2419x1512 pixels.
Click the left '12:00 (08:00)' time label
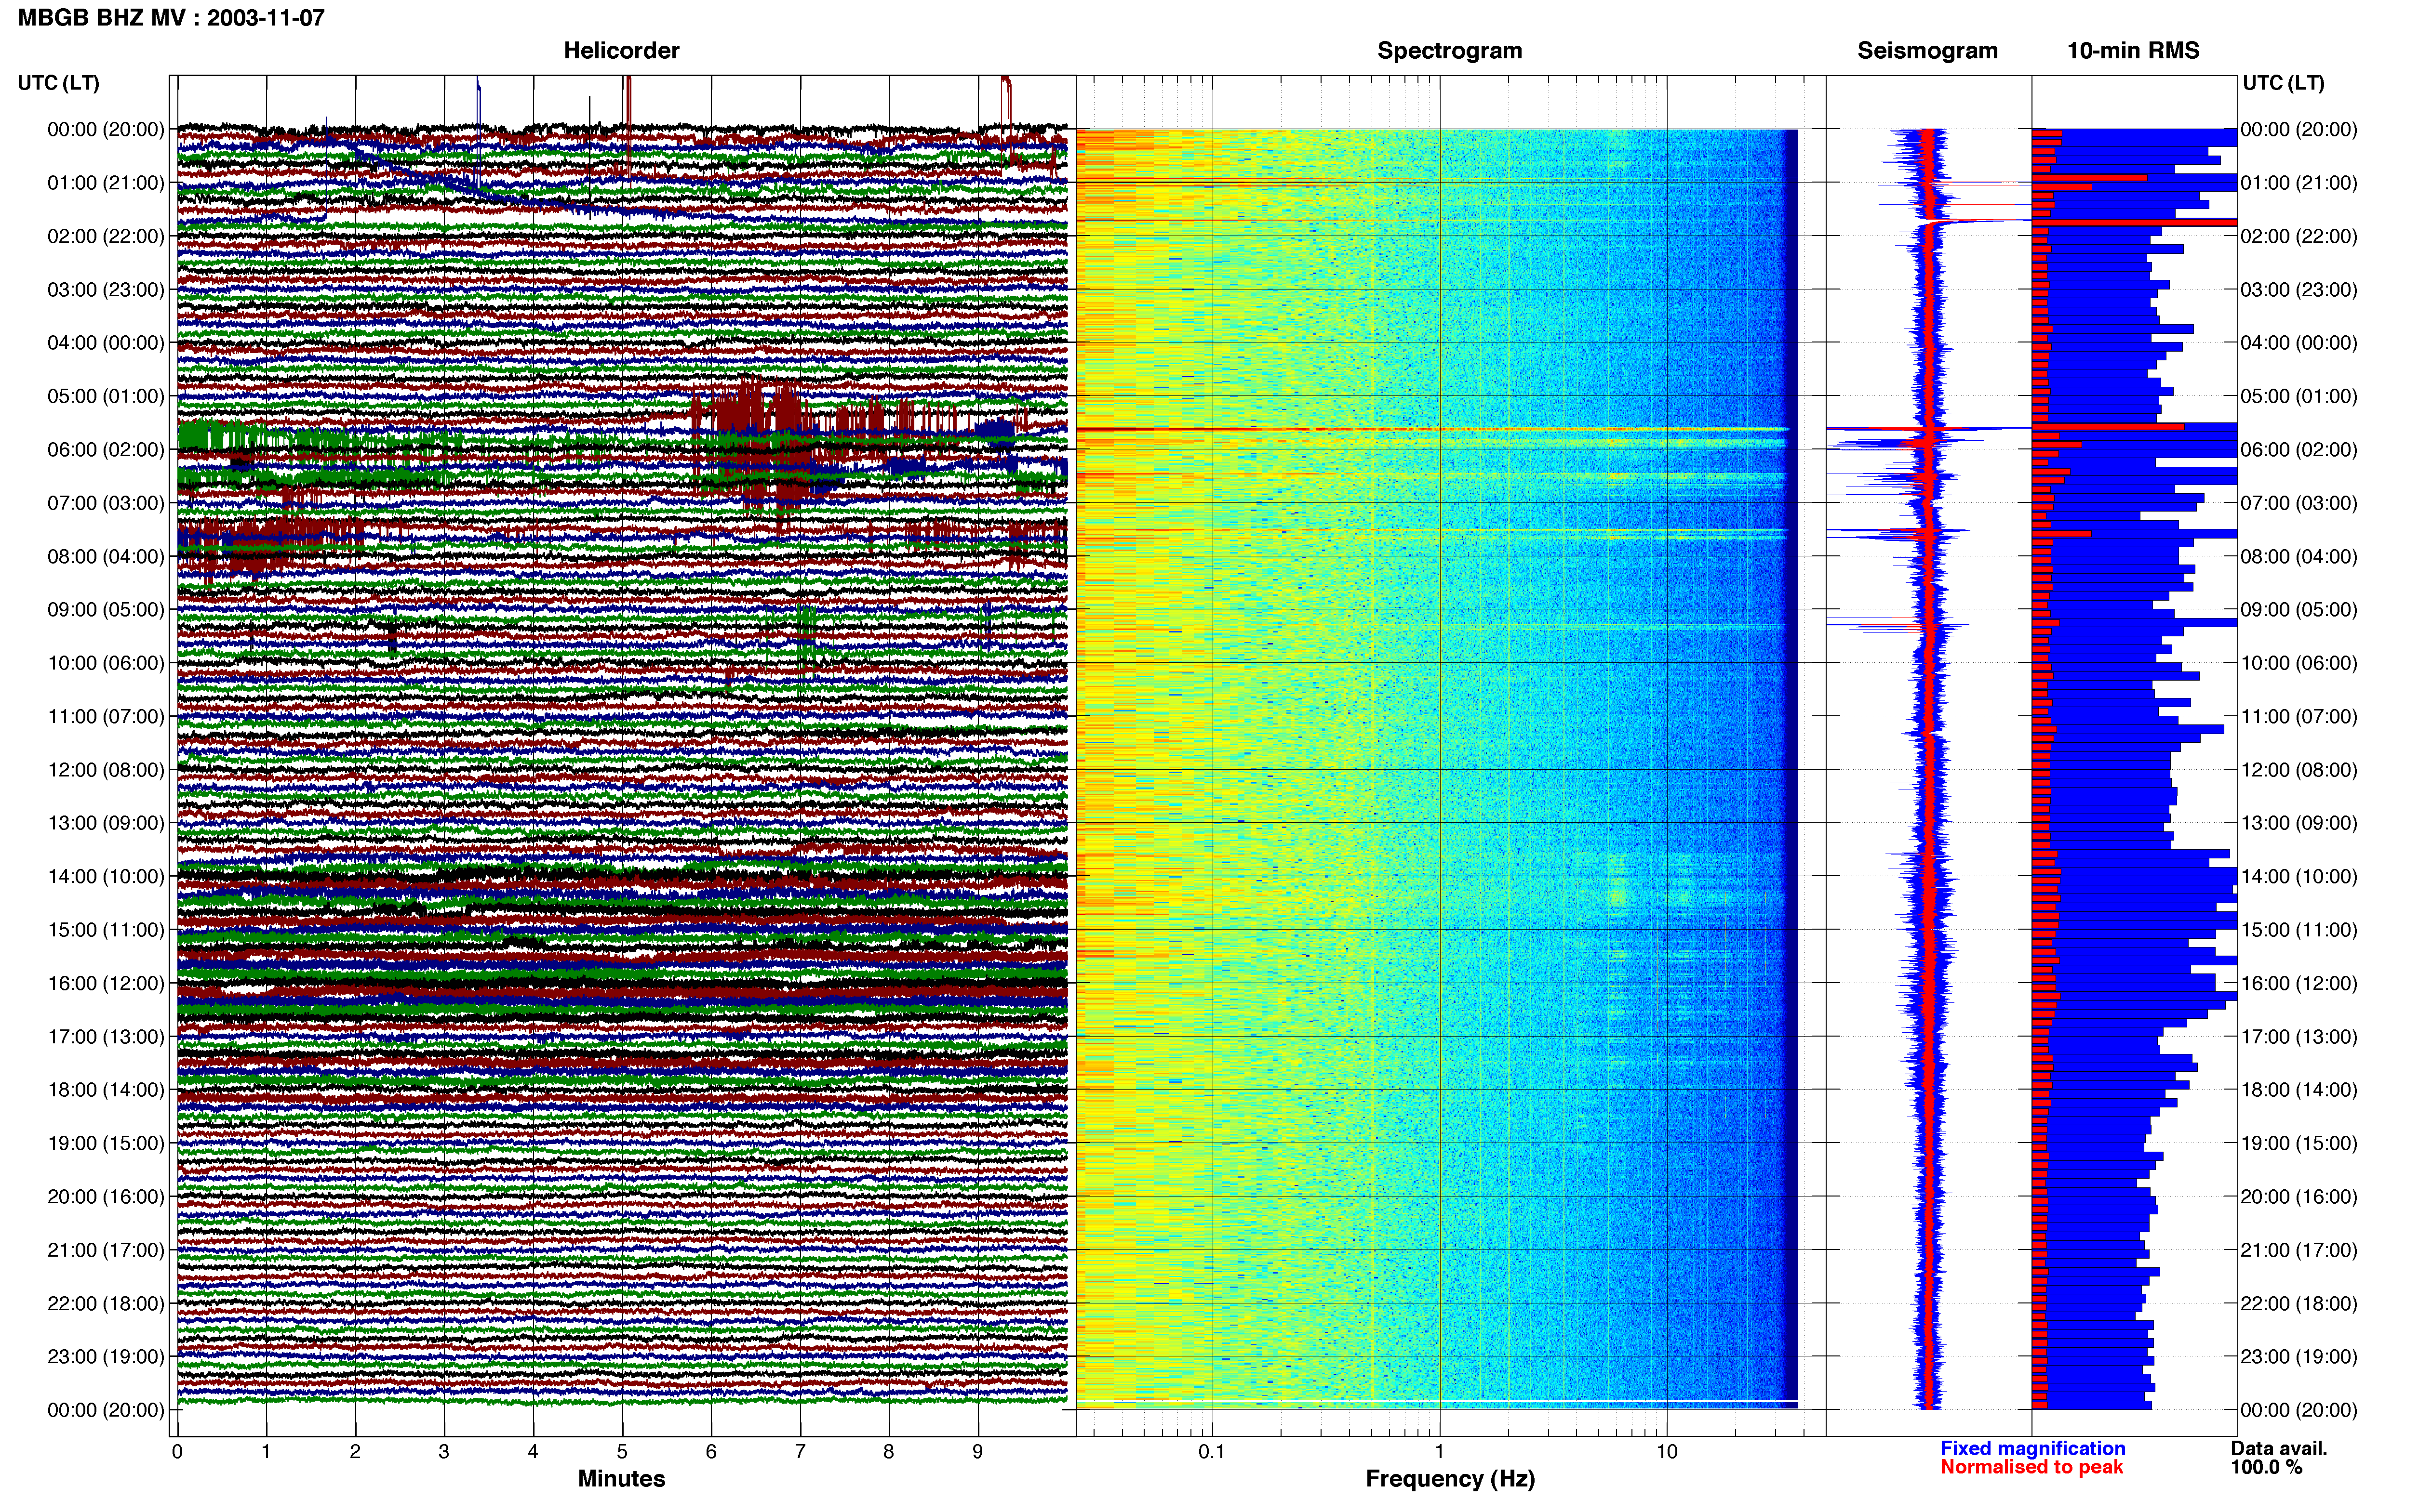pyautogui.click(x=106, y=770)
